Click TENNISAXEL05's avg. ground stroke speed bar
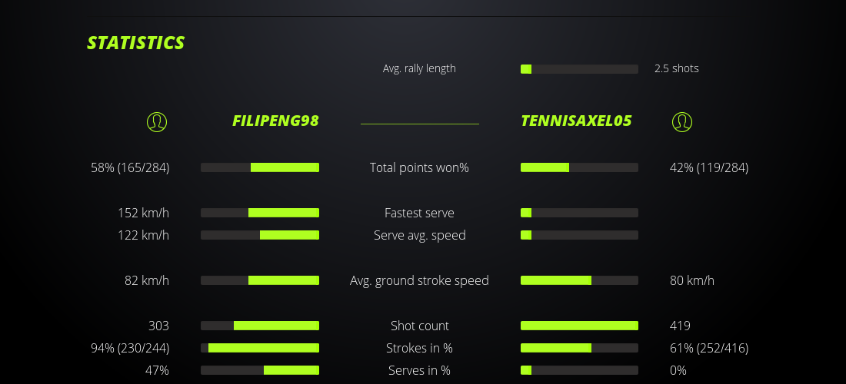Viewport: 846px width, 384px height. (x=579, y=280)
